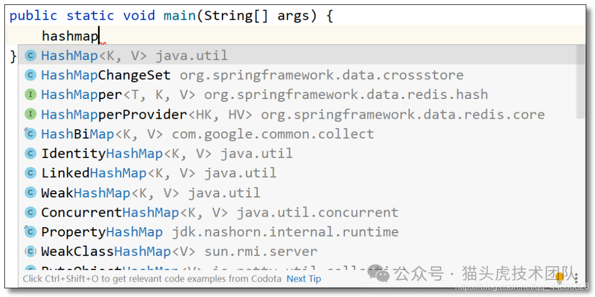Click the lightbulb intention icon at bottom right
The image size is (595, 297).
[x=559, y=277]
